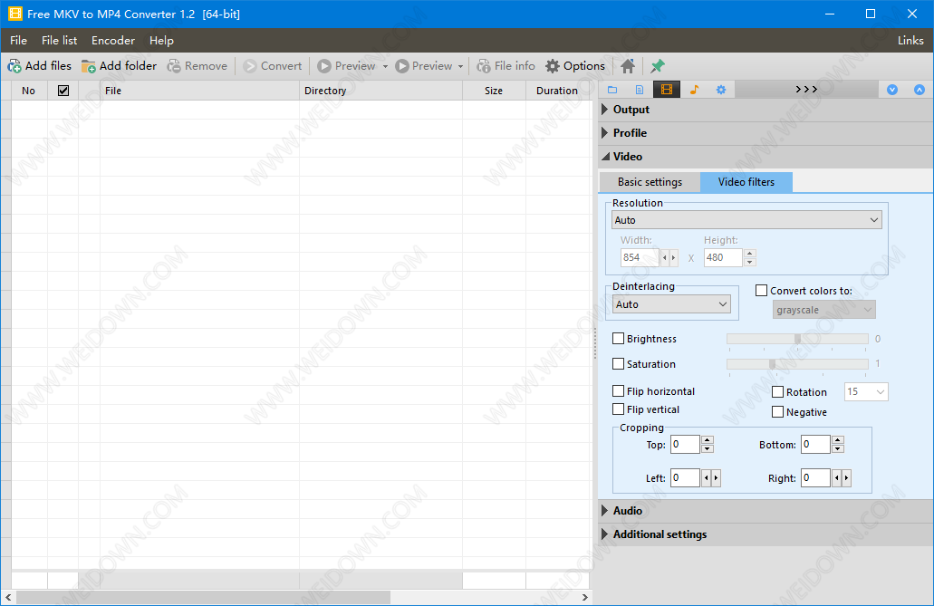Open the Output folder panel icon

click(612, 90)
